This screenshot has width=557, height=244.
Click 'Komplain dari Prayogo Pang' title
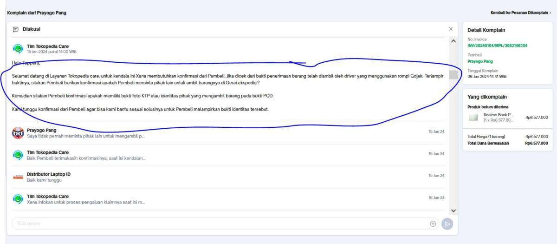point(37,13)
